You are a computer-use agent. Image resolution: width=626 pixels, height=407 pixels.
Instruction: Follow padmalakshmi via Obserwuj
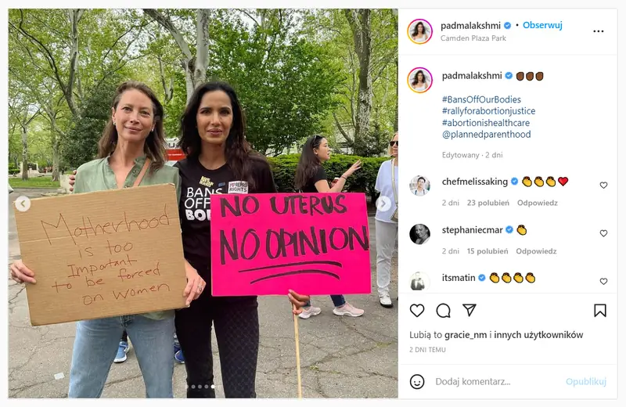[x=542, y=25]
